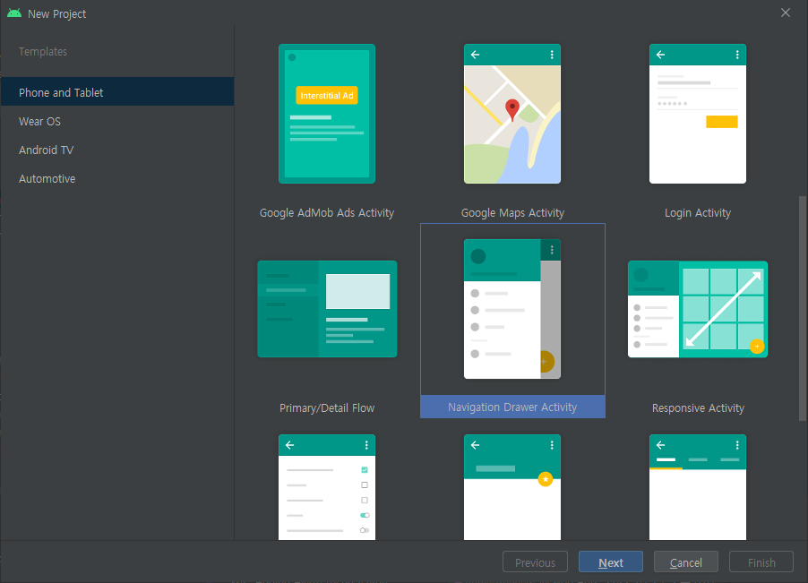Choose Google AdMob Ads Activity thumbnail
808x583 pixels.
[x=327, y=114]
